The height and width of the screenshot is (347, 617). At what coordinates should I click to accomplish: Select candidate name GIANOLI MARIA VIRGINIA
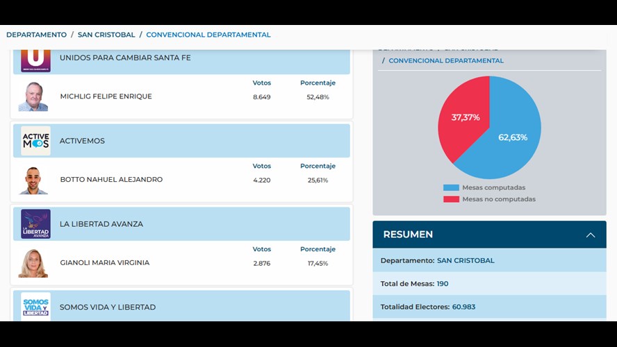105,262
